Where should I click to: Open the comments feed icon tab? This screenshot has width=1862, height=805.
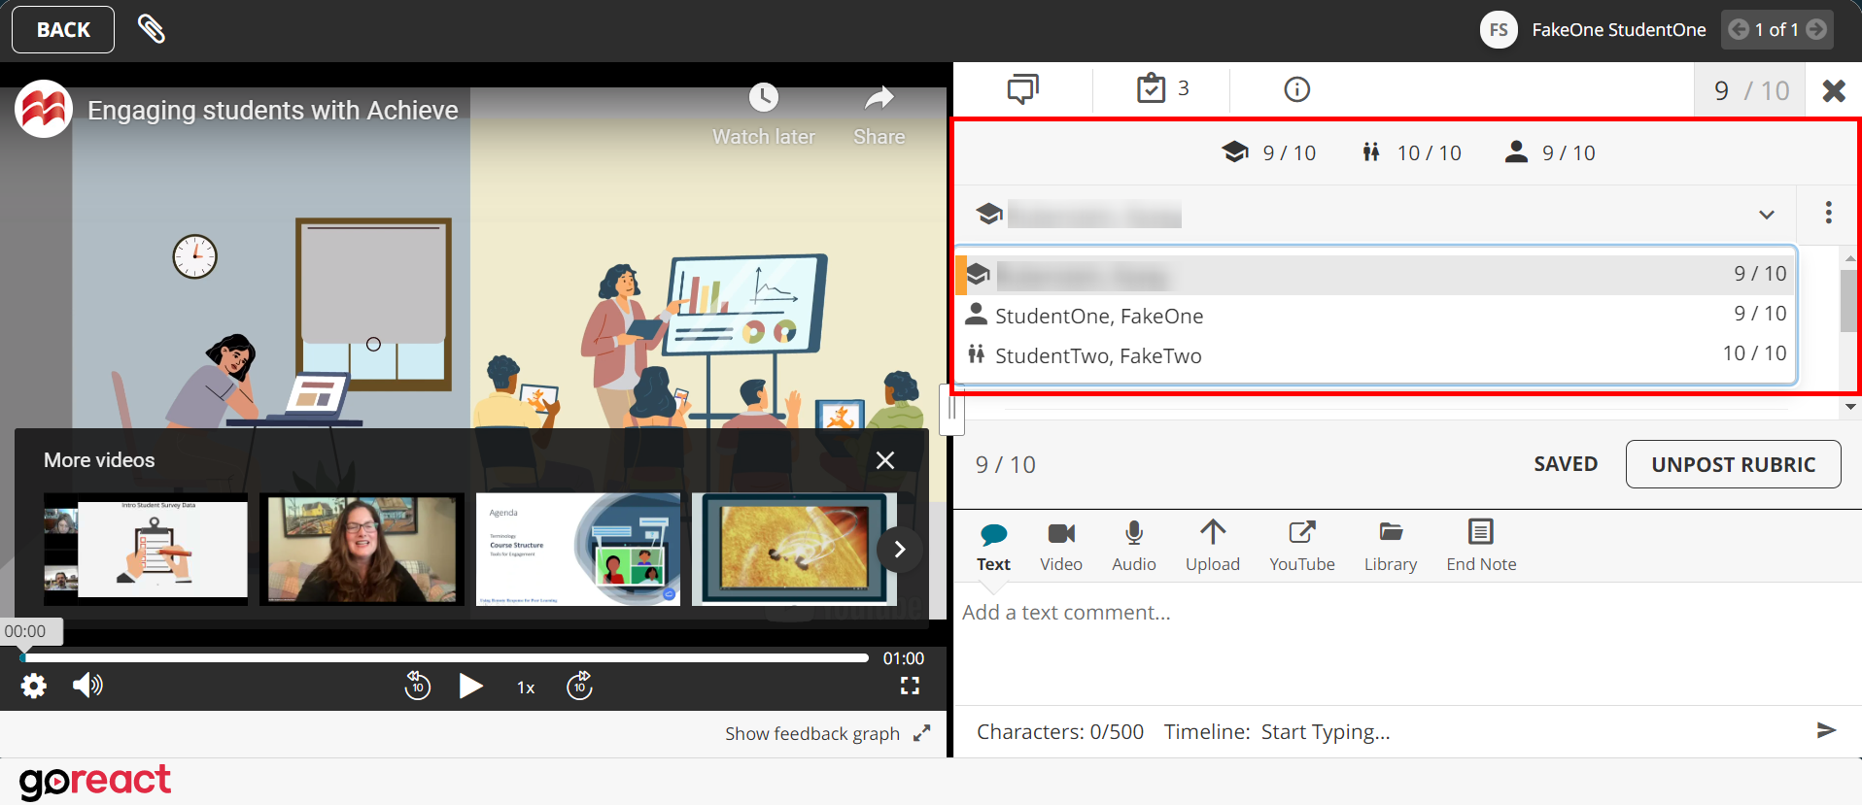1022,89
